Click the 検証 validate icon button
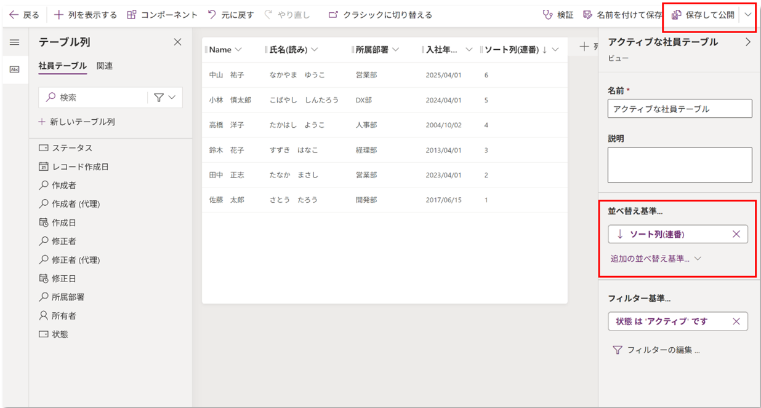Image resolution: width=761 pixels, height=408 pixels. (x=558, y=15)
